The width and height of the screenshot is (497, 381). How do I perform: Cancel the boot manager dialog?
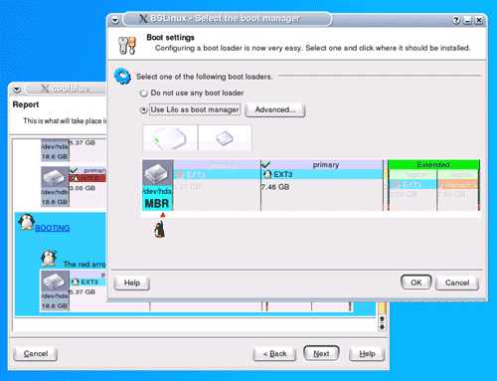(x=457, y=283)
